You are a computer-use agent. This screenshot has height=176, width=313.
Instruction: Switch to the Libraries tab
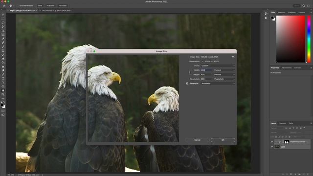[x=298, y=68]
